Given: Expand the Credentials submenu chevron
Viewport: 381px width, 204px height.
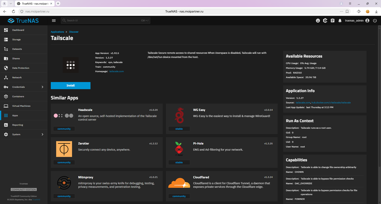Looking at the screenshot, I should tap(43, 87).
